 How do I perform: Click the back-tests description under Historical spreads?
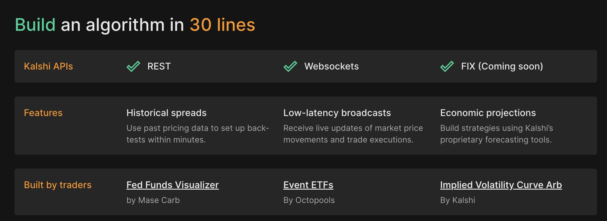(x=197, y=134)
